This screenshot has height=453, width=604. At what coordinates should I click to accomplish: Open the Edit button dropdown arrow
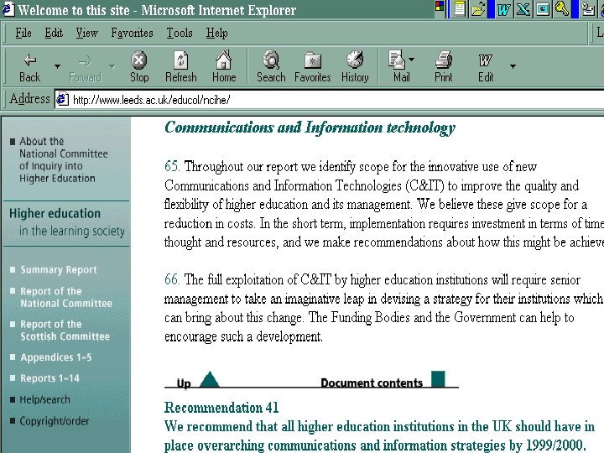pyautogui.click(x=513, y=66)
